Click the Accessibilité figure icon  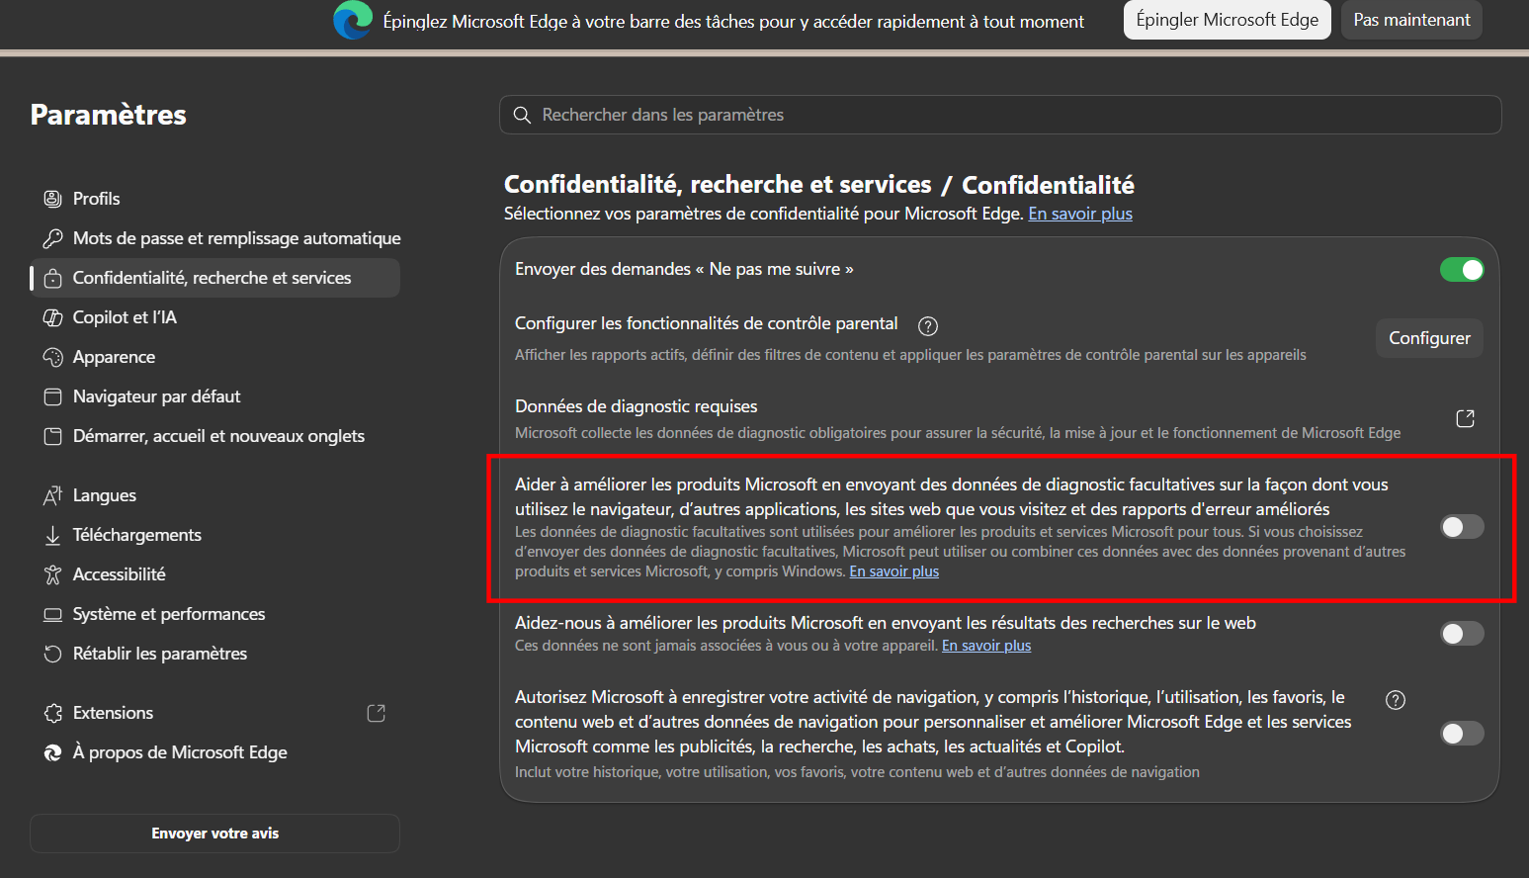click(52, 574)
